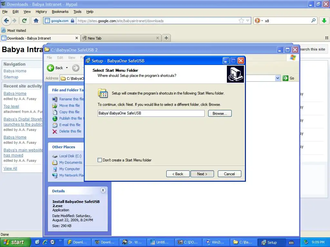Open Babya's main website has moved
Viewport: 330px width, 247px height.
tap(23, 153)
